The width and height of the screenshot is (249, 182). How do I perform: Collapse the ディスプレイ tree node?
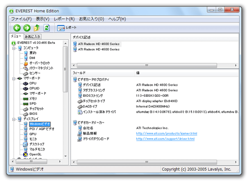point(14,119)
